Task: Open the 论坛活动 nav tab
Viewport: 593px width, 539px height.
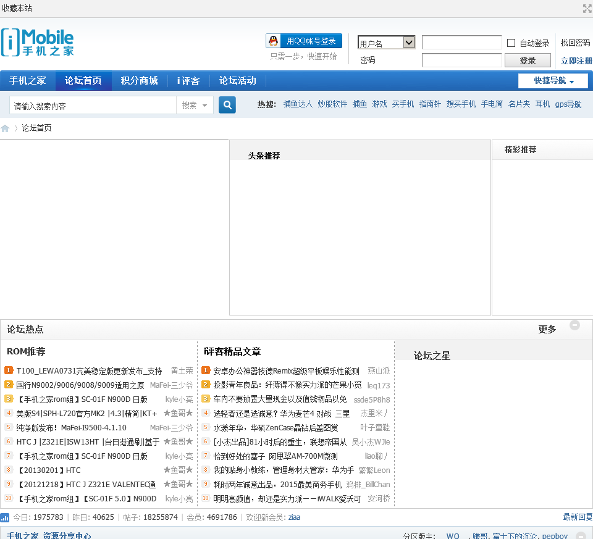Action: tap(237, 80)
